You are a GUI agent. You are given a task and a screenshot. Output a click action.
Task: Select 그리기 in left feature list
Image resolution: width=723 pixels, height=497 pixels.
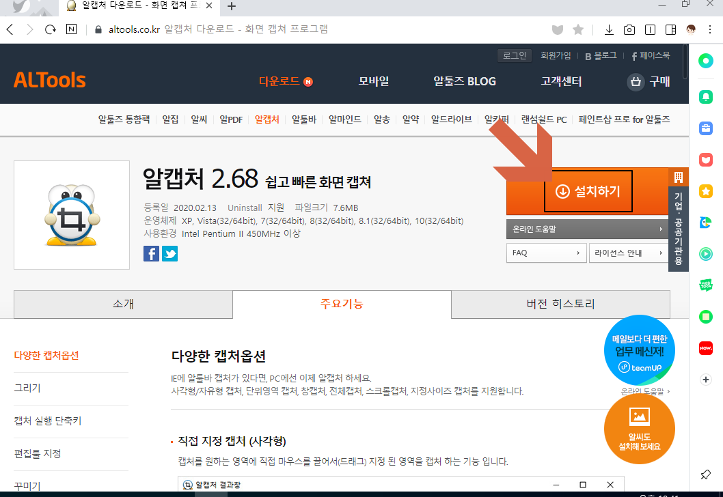pyautogui.click(x=27, y=388)
